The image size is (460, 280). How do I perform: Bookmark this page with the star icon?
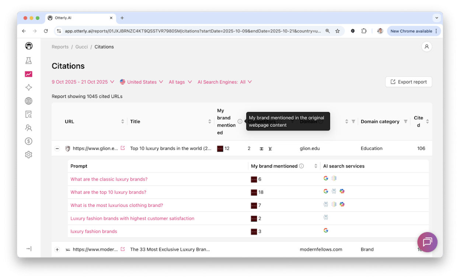(337, 31)
